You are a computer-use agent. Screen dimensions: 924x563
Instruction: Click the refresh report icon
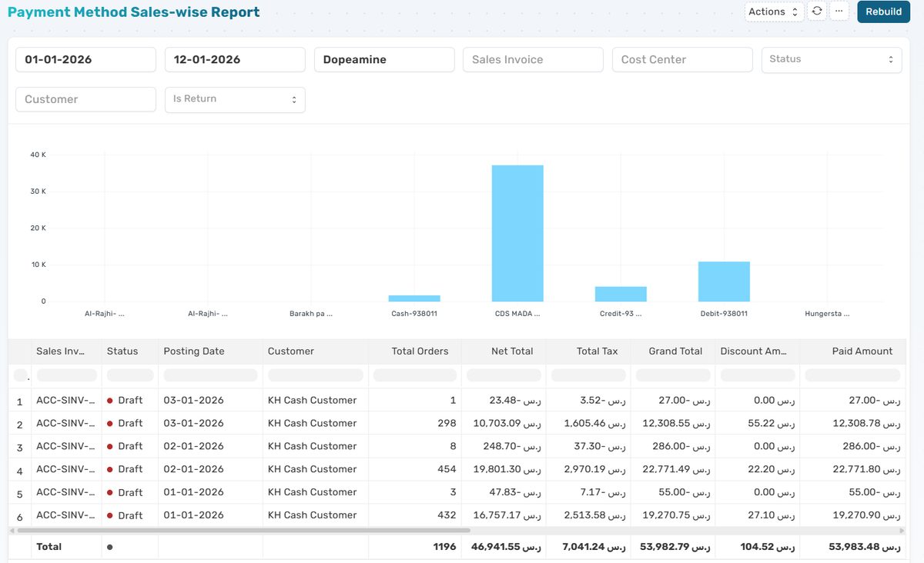817,12
